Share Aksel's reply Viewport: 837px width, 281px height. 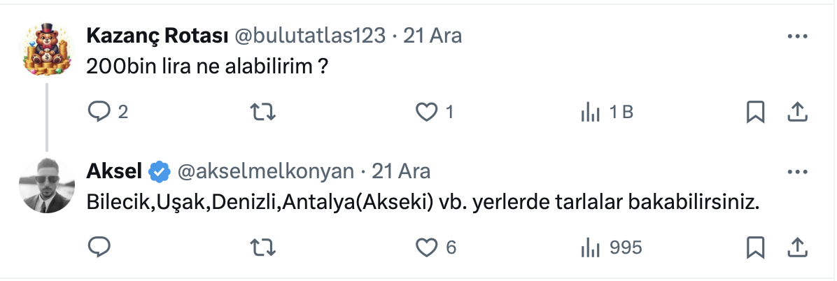click(799, 247)
